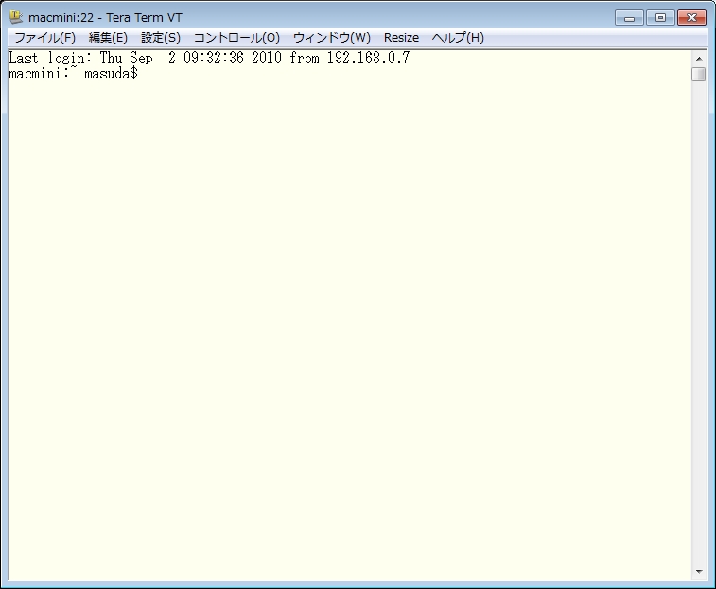Click the blank terminal area center
716x589 pixels.
click(x=350, y=321)
